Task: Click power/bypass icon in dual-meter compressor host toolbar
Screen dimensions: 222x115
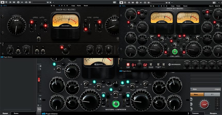Action: click(121, 2)
